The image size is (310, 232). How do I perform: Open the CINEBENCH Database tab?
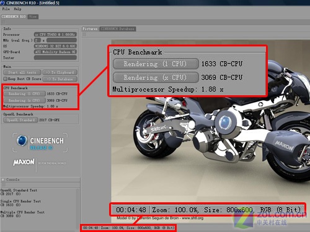click(x=118, y=28)
